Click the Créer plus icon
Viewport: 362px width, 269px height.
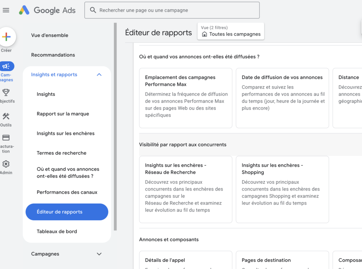pyautogui.click(x=6, y=36)
